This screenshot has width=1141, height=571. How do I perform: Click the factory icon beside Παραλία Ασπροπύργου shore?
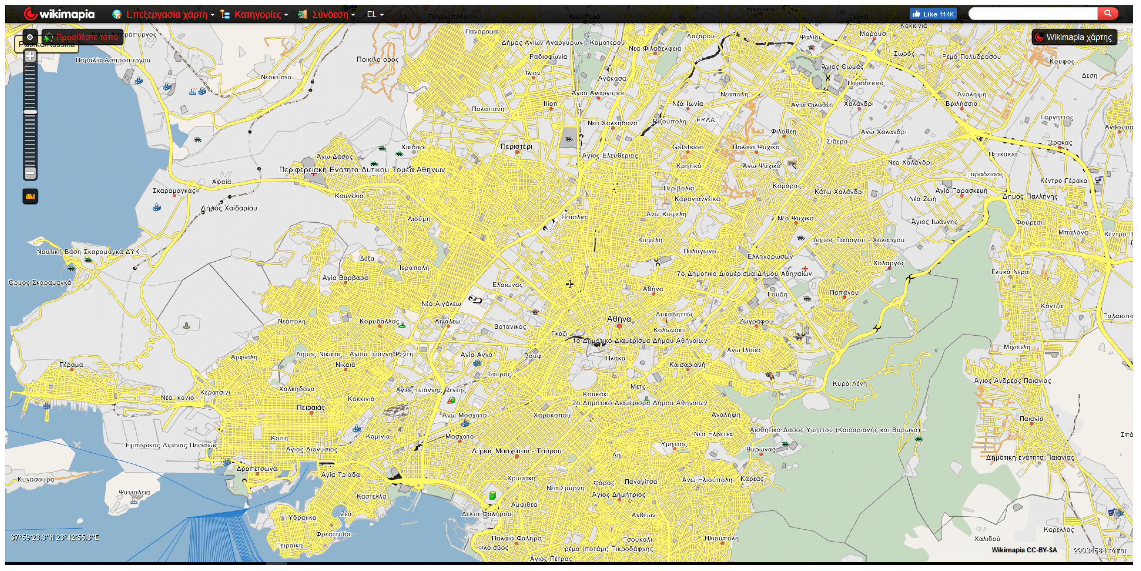[138, 81]
